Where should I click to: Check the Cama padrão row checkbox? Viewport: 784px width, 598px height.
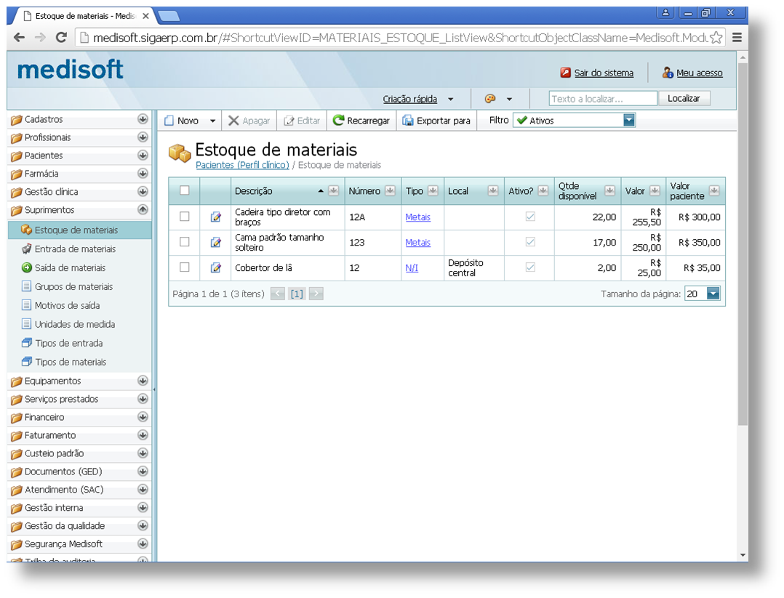[185, 242]
